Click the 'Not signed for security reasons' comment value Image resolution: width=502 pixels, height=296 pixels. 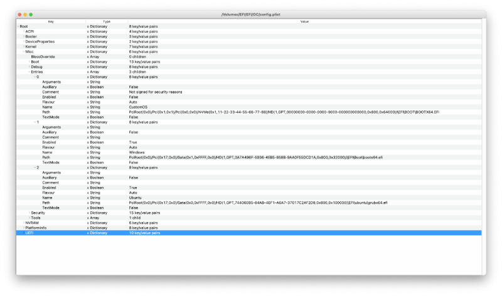pyautogui.click(x=156, y=92)
